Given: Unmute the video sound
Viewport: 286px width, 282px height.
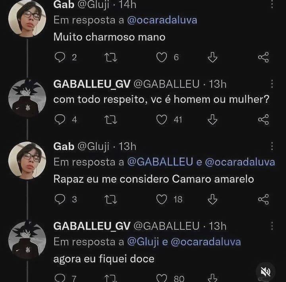Looking at the screenshot, I should coord(265,271).
